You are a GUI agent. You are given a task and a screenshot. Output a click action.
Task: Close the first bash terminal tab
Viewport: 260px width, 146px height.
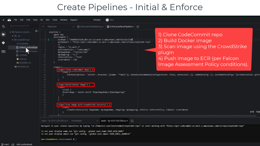[68, 121]
